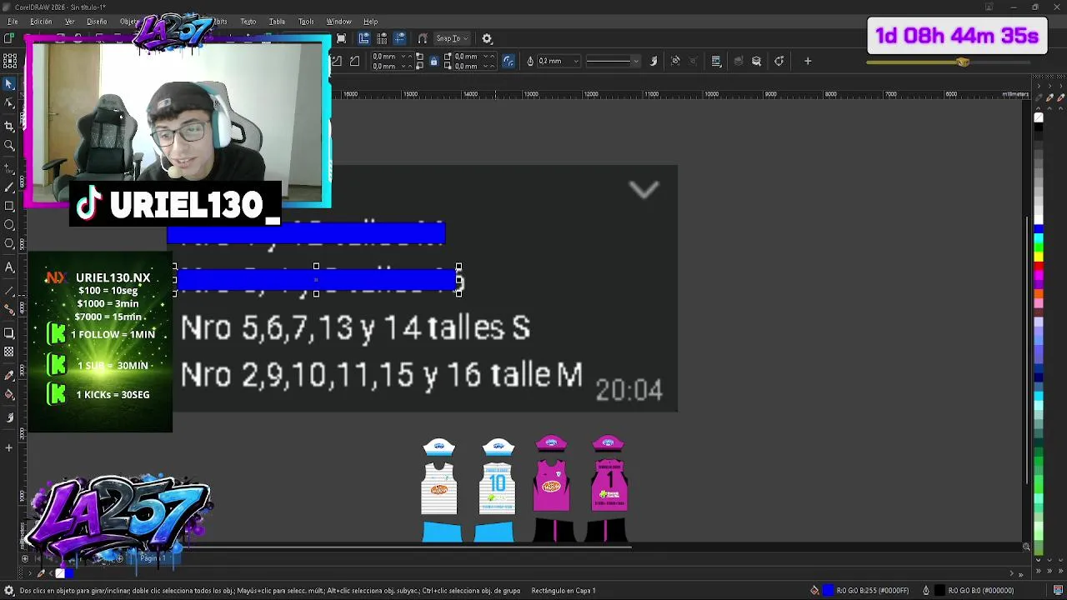Click the top-left corner radius input field
Image resolution: width=1067 pixels, height=600 pixels.
(x=388, y=57)
